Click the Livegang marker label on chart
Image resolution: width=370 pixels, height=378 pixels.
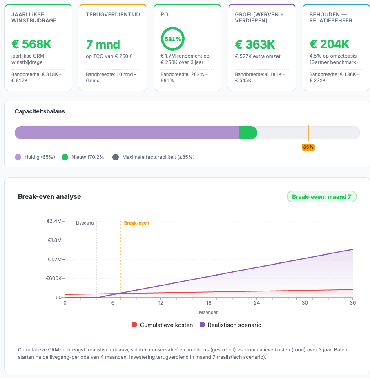click(x=85, y=223)
